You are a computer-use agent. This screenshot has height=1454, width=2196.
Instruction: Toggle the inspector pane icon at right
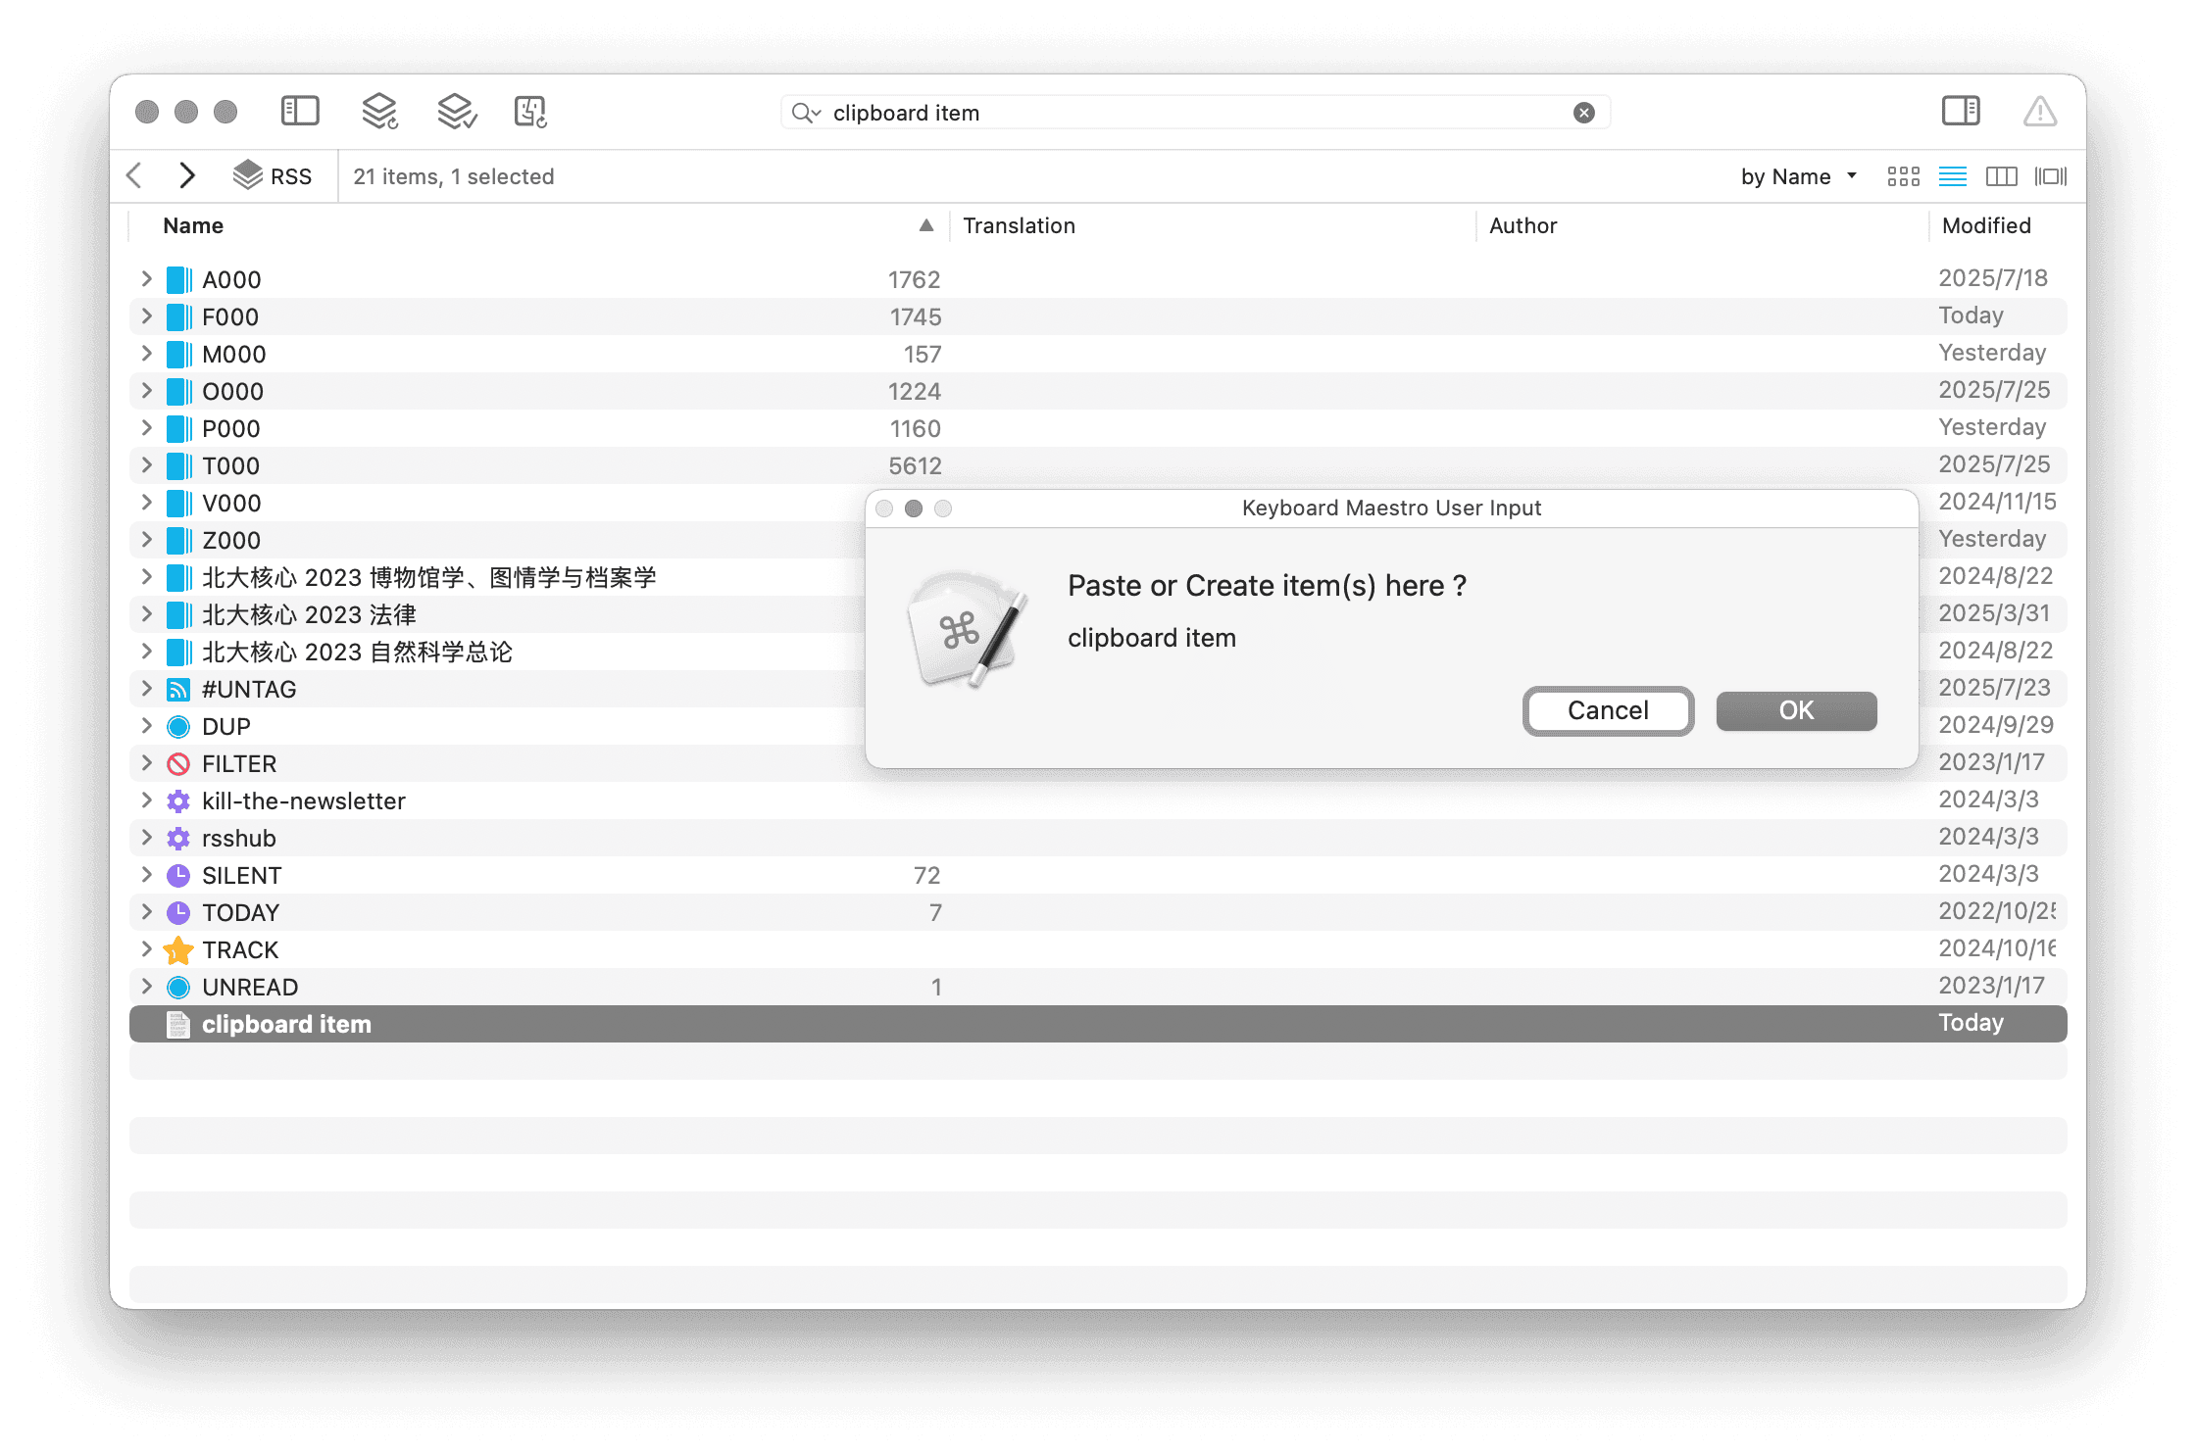coord(1961,112)
